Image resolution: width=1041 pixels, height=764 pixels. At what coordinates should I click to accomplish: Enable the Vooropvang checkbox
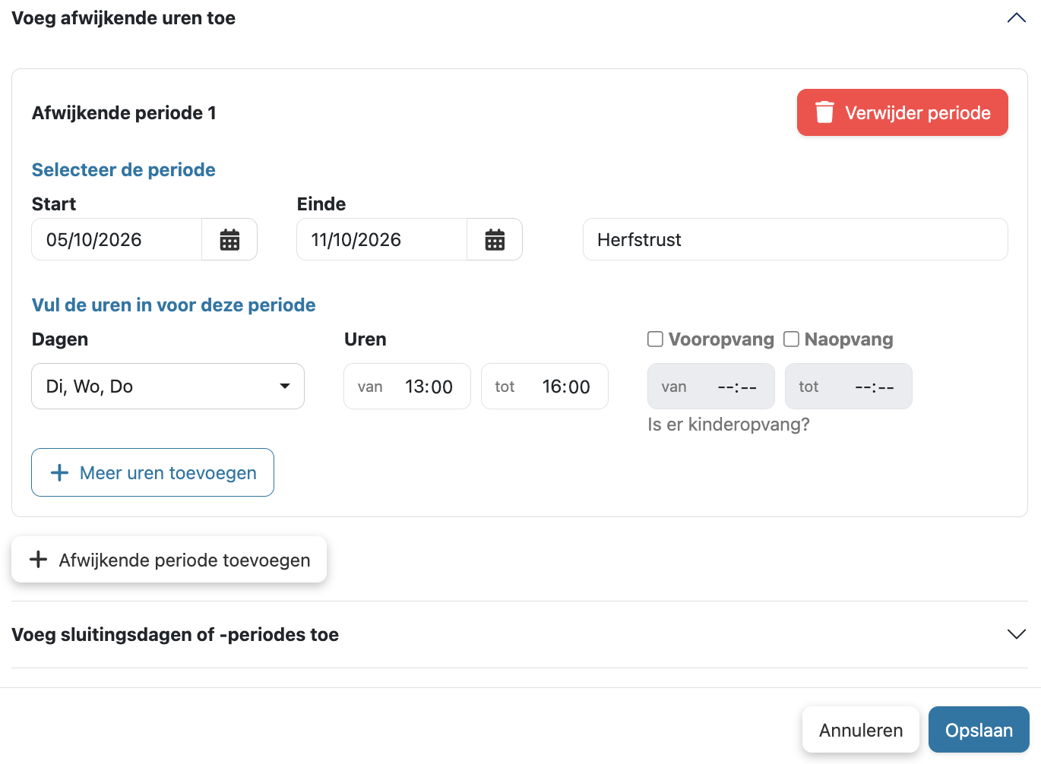655,339
